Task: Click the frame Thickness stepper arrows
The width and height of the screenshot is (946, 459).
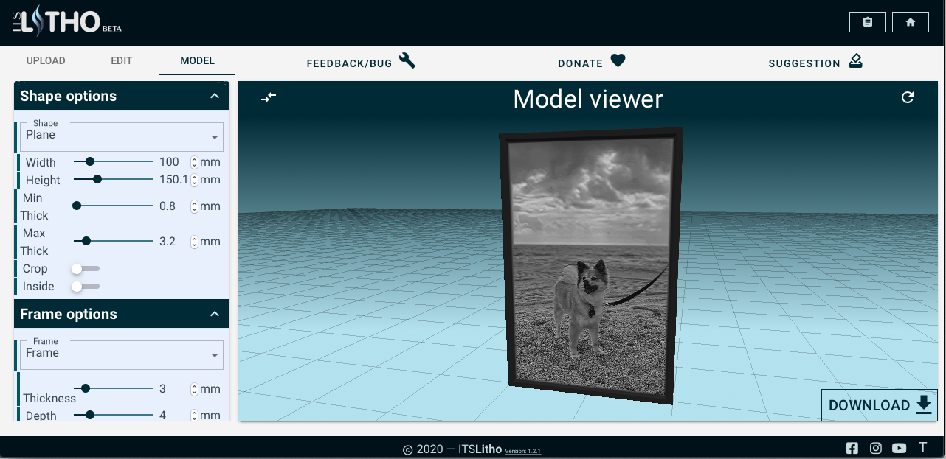Action: coord(194,389)
